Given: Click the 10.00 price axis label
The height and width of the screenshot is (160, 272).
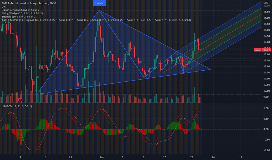Looking at the screenshot, I should pos(267,91).
